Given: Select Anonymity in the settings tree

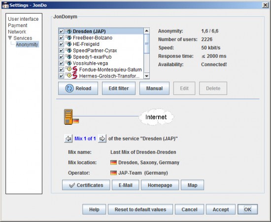Looking at the screenshot, I should point(27,44).
